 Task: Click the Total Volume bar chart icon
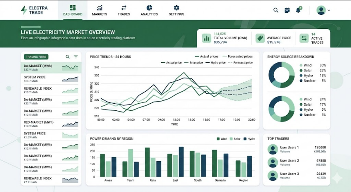click(206, 38)
